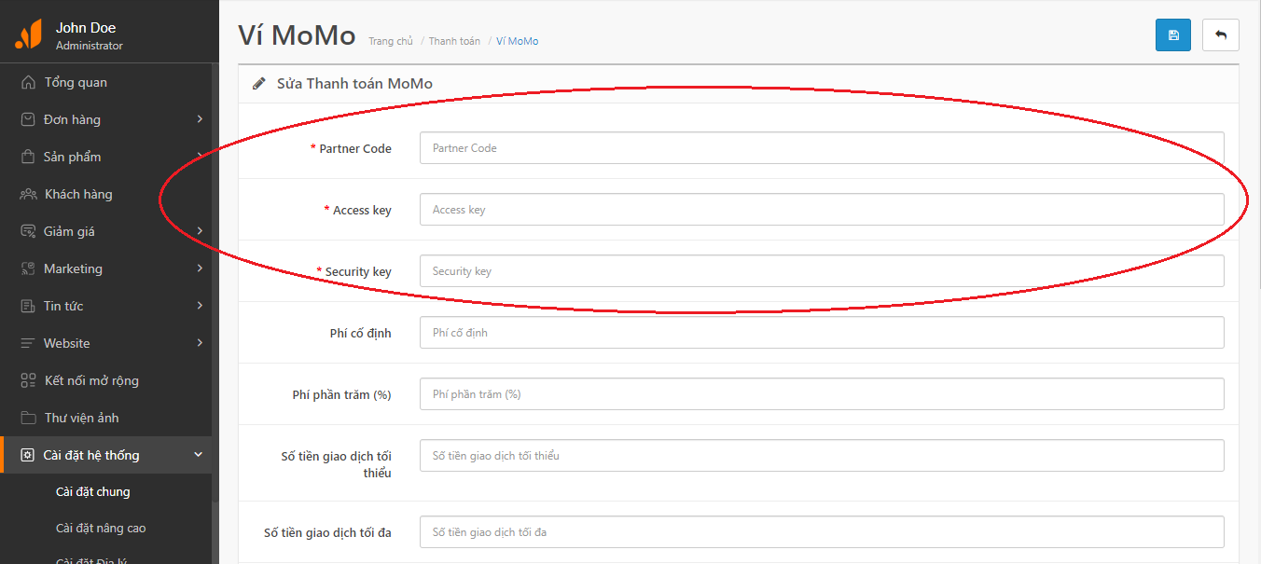
Task: Click the Giảm giá discount icon
Action: (28, 231)
